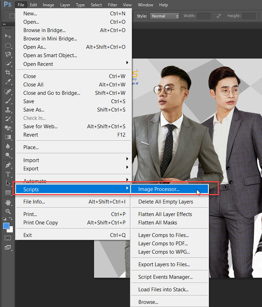Viewport: 262px width, 307px height.
Task: Select the Horizontal Type tool
Action: [x=8, y=174]
